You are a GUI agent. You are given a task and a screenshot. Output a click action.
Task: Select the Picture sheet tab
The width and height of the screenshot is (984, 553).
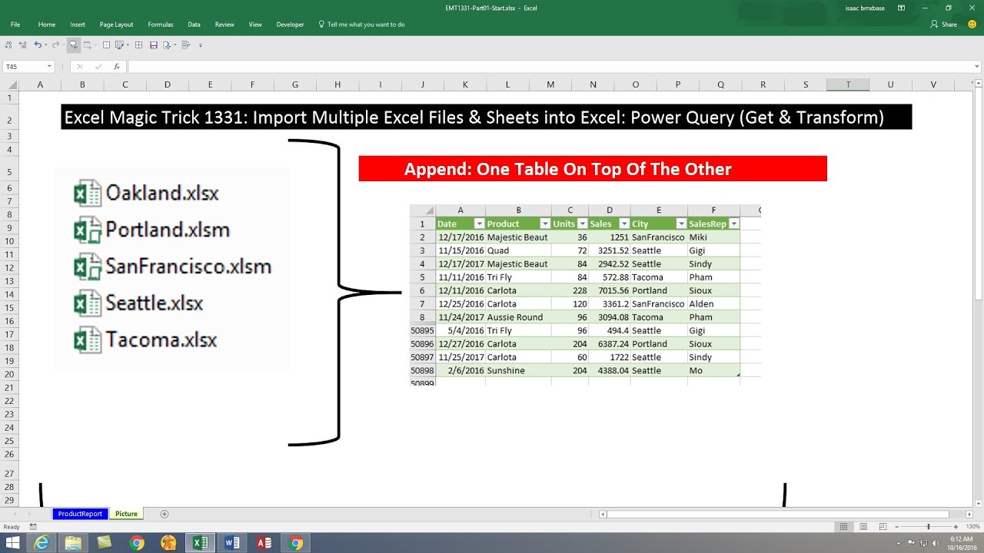click(126, 514)
